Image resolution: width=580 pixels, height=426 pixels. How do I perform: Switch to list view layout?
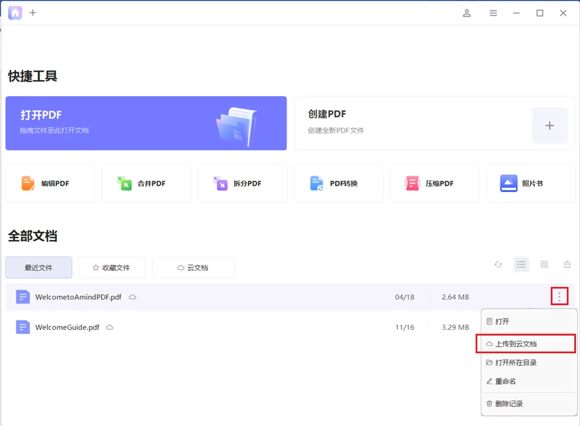[x=521, y=265]
